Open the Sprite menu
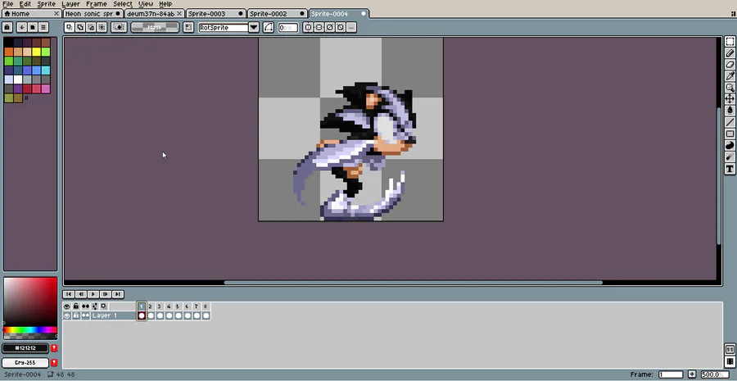The height and width of the screenshot is (381, 737). [47, 4]
